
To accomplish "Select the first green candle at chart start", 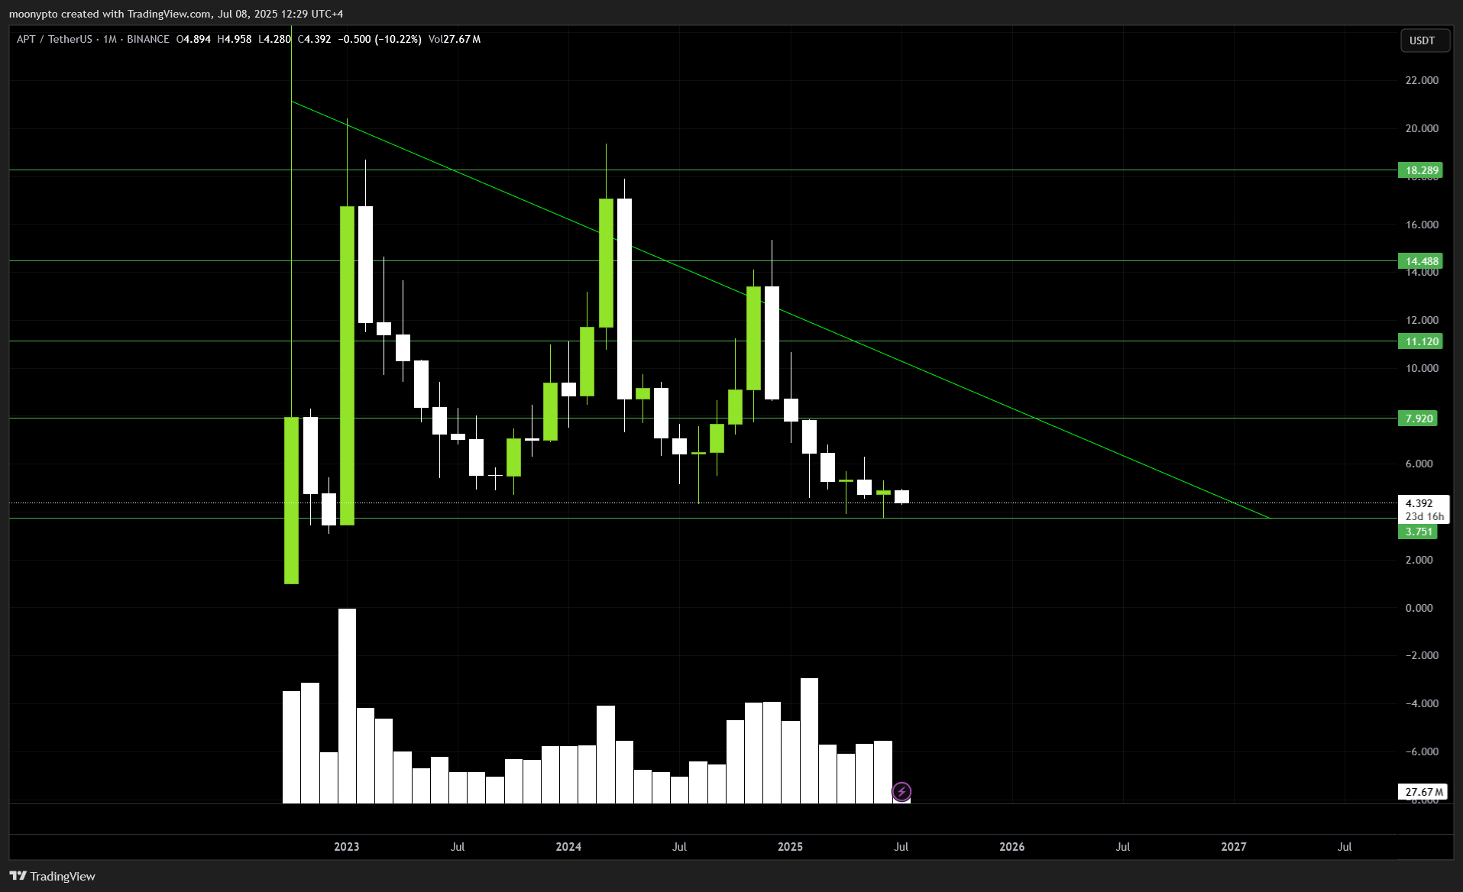I will click(x=291, y=500).
